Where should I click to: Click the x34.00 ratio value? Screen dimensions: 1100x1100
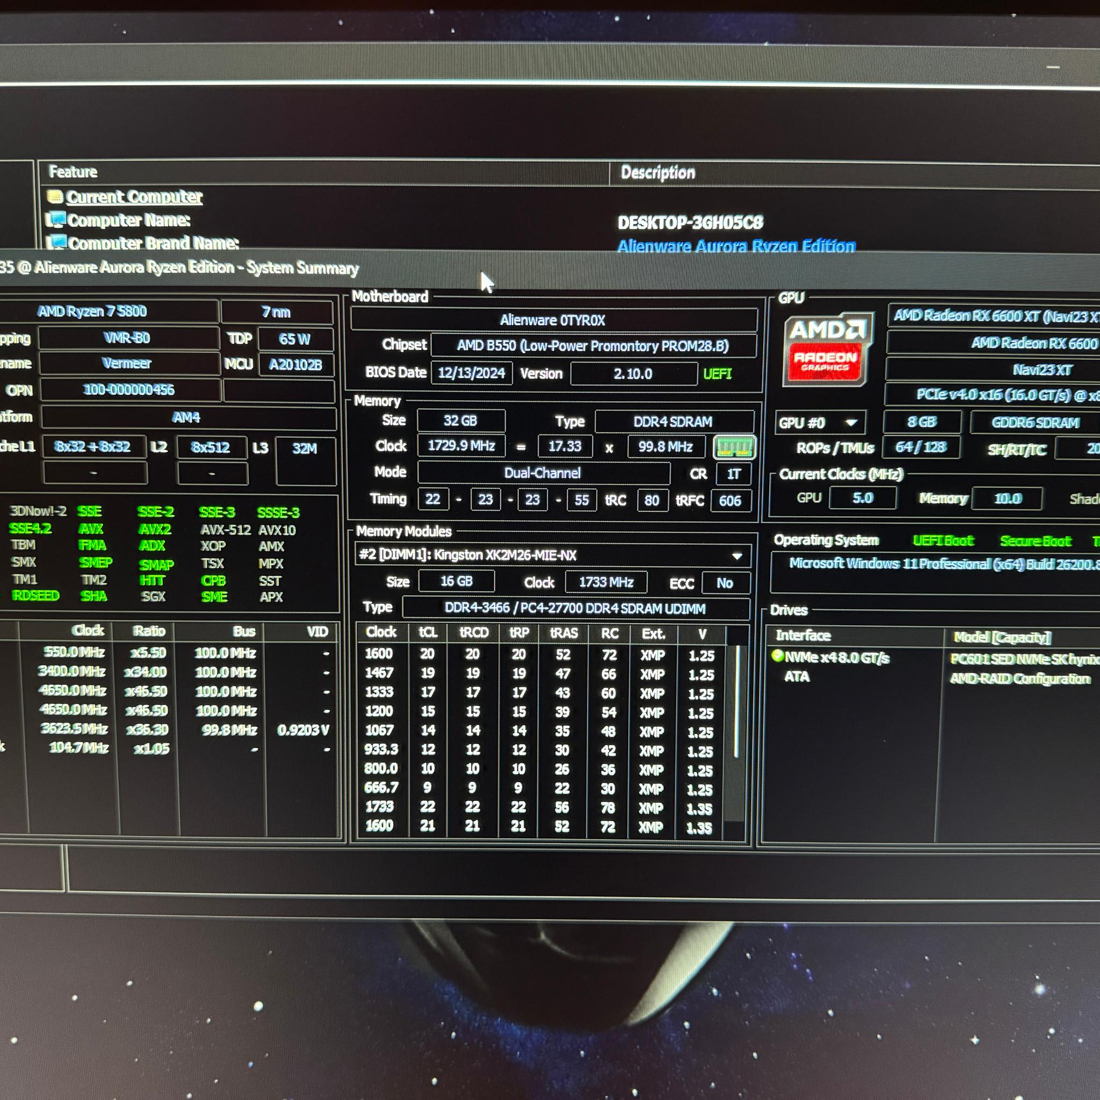pos(146,672)
